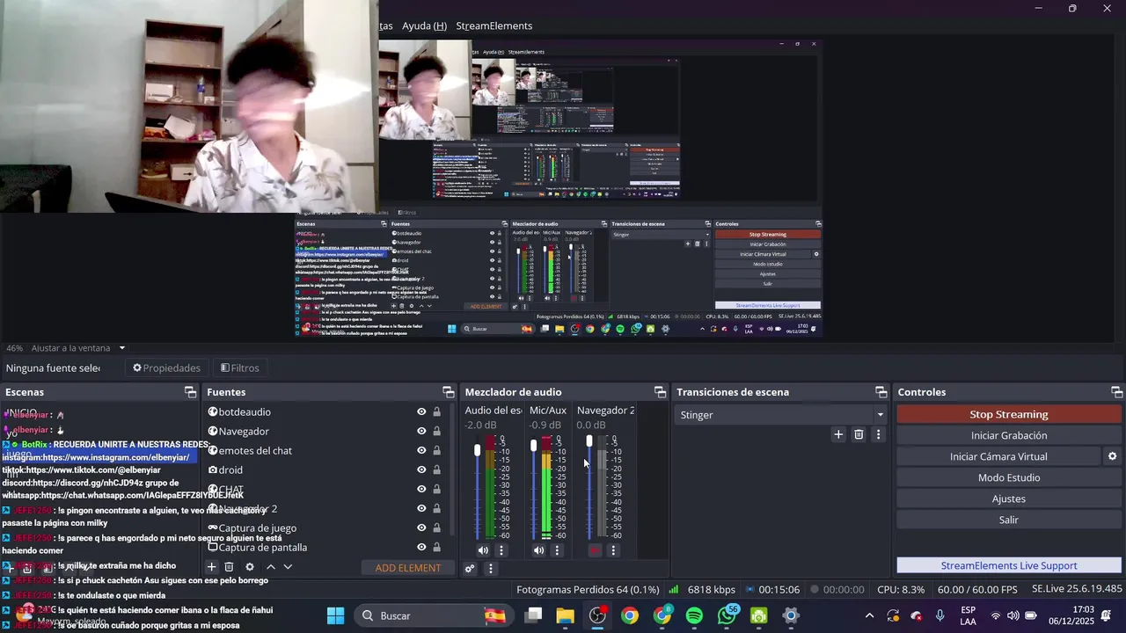Open the Navegador 2 three-dot menu
Image resolution: width=1126 pixels, height=633 pixels.
point(613,550)
